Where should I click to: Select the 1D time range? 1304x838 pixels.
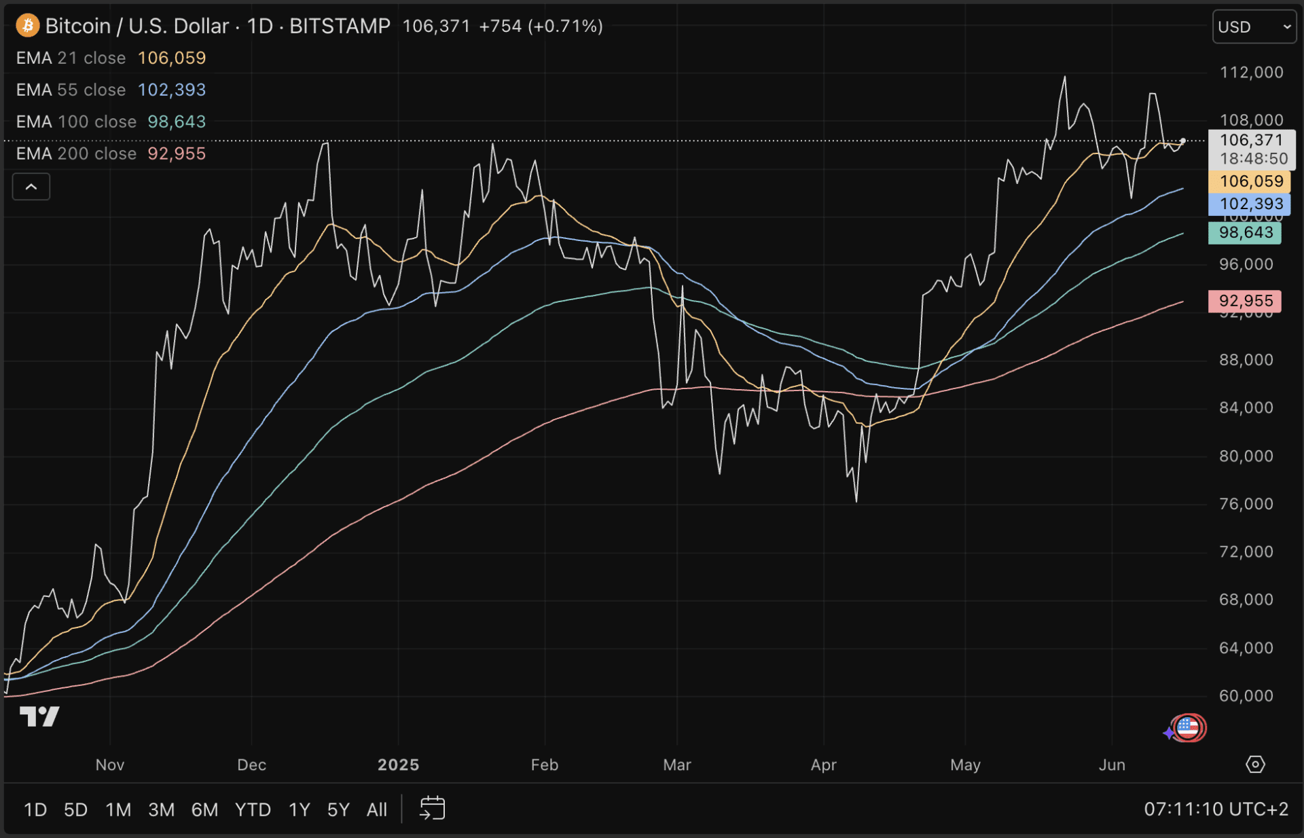tap(35, 809)
